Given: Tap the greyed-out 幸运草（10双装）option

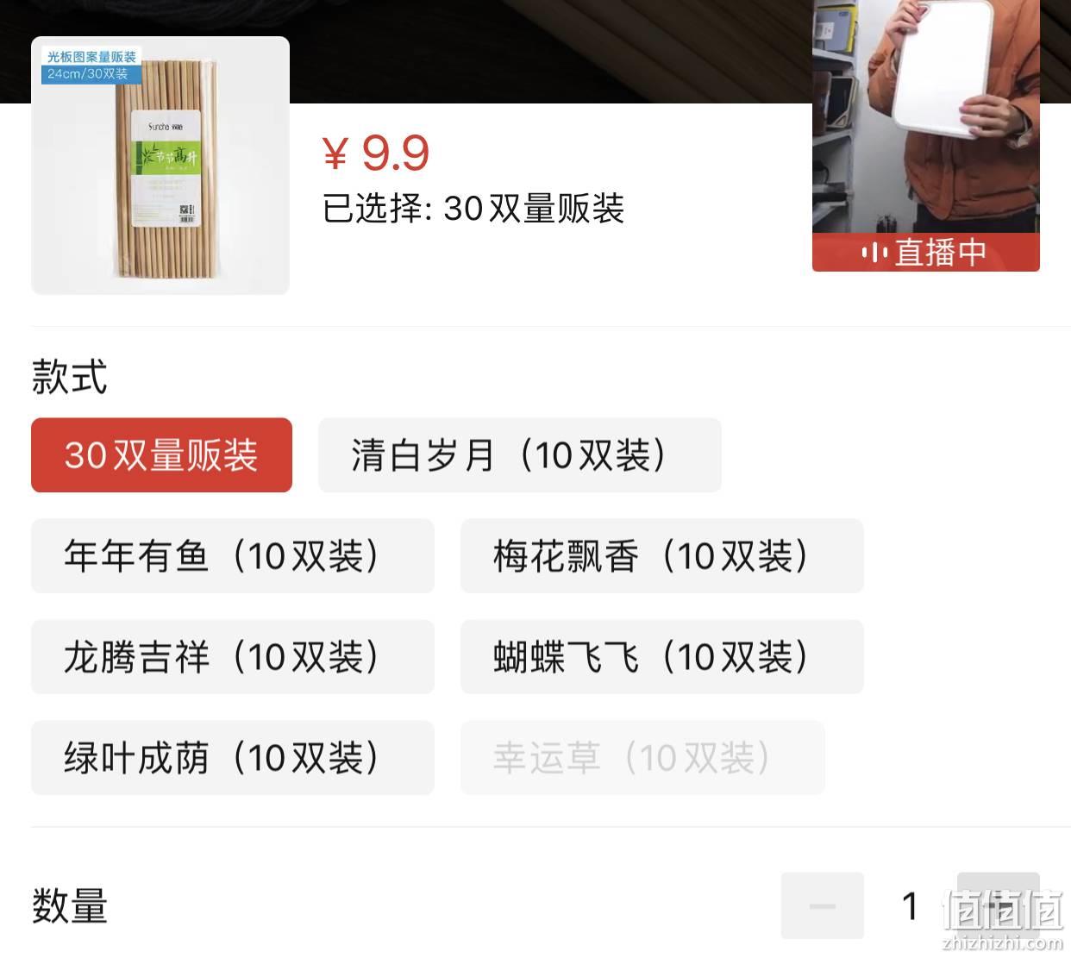Looking at the screenshot, I should [642, 758].
